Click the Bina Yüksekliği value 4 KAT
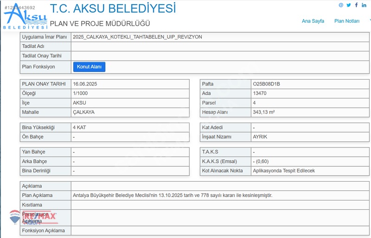Screen dimensions: 371x238 [x=79, y=128]
